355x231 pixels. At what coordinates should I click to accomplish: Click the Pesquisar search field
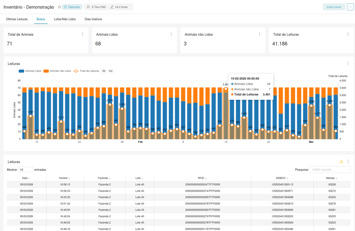(330, 170)
